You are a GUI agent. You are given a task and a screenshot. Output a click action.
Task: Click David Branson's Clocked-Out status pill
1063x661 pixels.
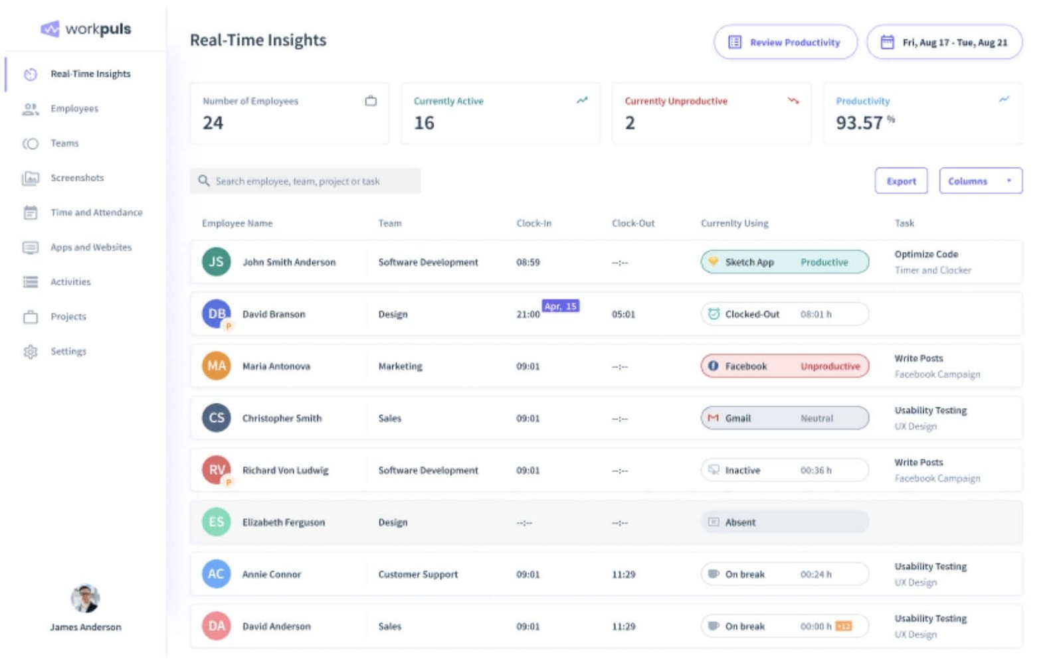[785, 314]
